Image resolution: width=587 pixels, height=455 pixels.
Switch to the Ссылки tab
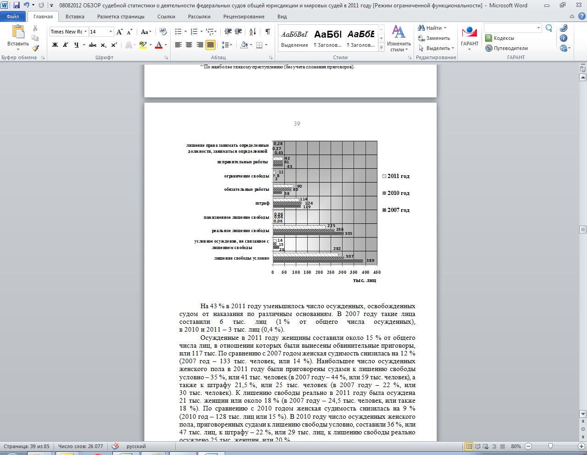click(166, 17)
